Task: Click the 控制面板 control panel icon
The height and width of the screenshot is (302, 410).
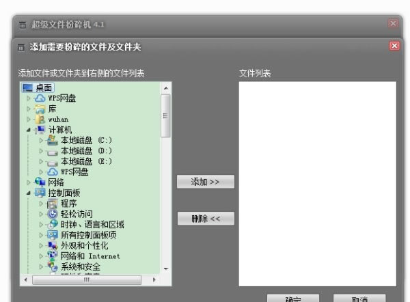Action: (40, 193)
